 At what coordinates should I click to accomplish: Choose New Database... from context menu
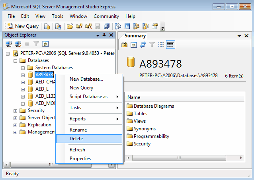click(x=89, y=79)
